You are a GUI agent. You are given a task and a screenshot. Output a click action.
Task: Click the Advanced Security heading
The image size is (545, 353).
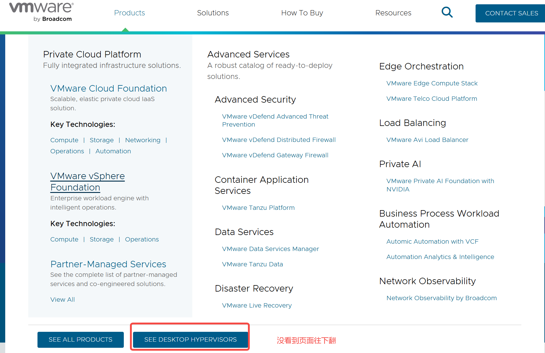click(x=255, y=100)
